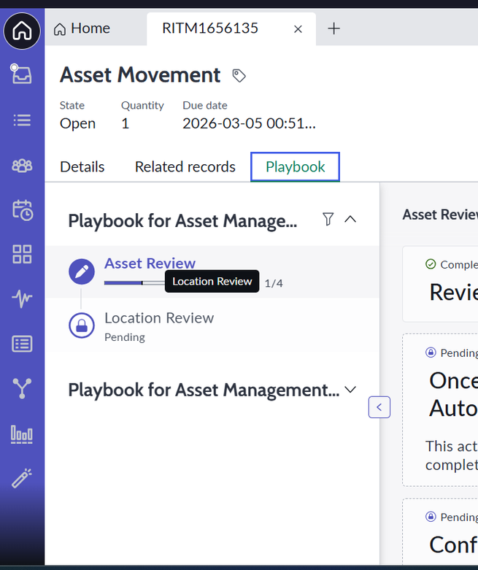Collapse the side panel with the left chevron
478x570 pixels.
pos(379,407)
